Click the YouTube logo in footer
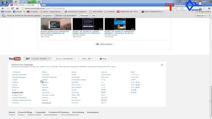The width and height of the screenshot is (212, 119). (15, 59)
